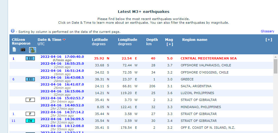Image resolution: width=278 pixels, height=133 pixels.
Task: Open the 2022-04-16 16:55:25.0 earthquake details
Action: click(62, 63)
